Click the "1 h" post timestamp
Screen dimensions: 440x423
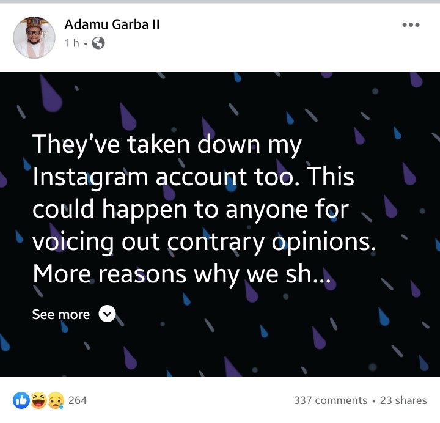click(x=73, y=43)
